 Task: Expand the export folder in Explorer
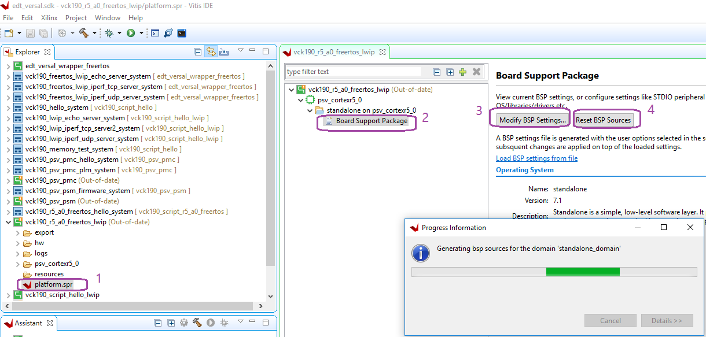17,232
